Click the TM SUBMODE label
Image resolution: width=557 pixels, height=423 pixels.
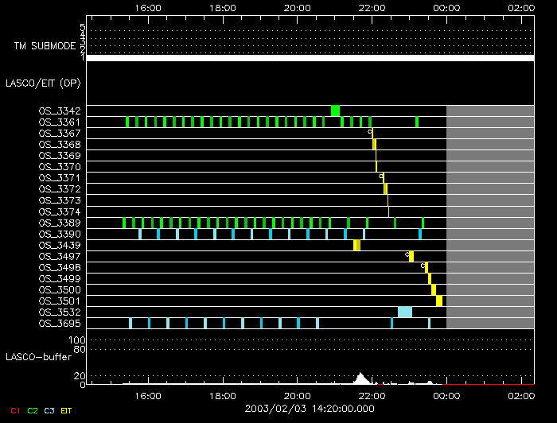click(x=45, y=46)
